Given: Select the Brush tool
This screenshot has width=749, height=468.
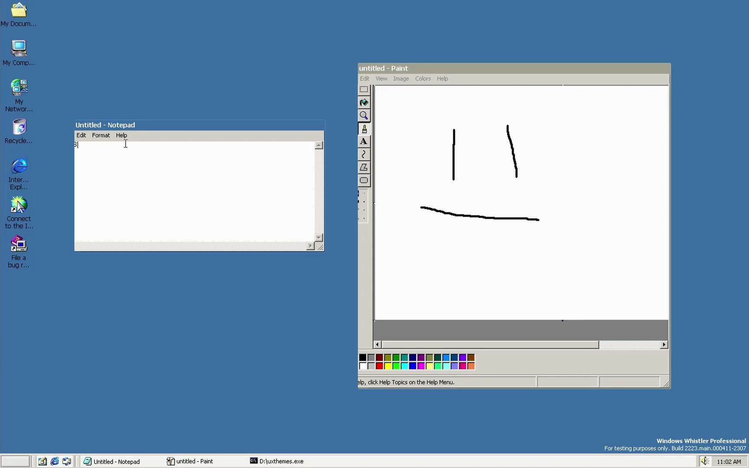Looking at the screenshot, I should (x=364, y=128).
